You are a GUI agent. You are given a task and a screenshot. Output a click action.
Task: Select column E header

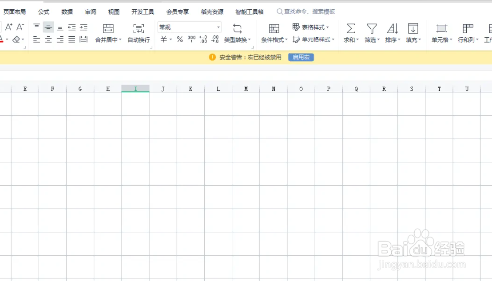25,89
